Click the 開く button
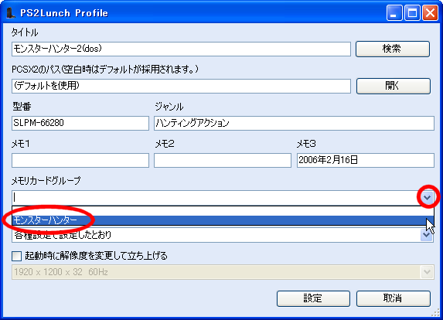 click(394, 86)
